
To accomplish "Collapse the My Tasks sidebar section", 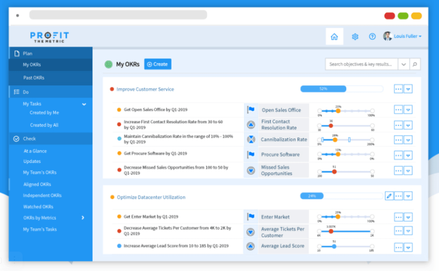I will [x=84, y=104].
